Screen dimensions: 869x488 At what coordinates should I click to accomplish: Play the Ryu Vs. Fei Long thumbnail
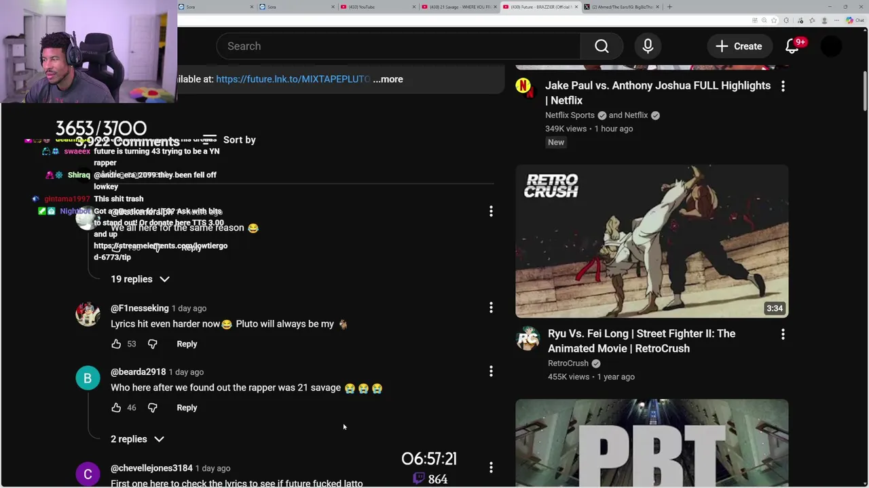[x=652, y=241]
